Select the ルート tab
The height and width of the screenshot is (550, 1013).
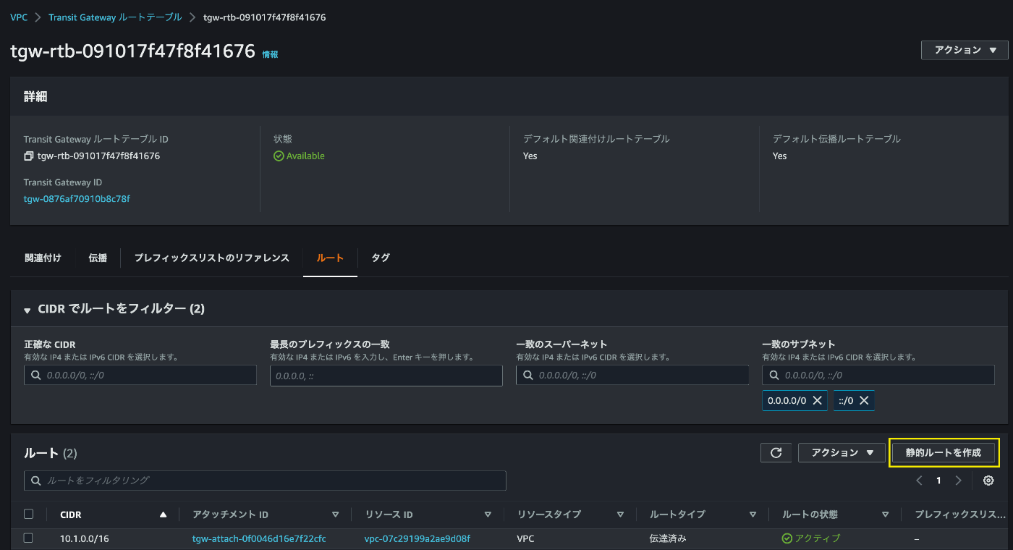pos(330,258)
